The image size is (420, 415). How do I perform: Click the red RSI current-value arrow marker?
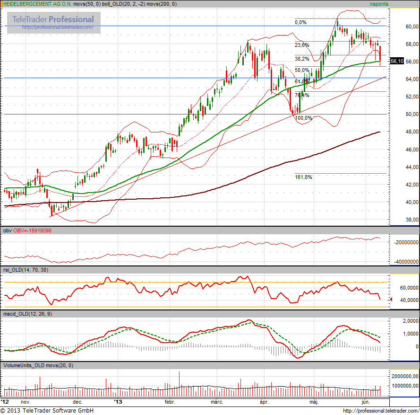pos(391,300)
